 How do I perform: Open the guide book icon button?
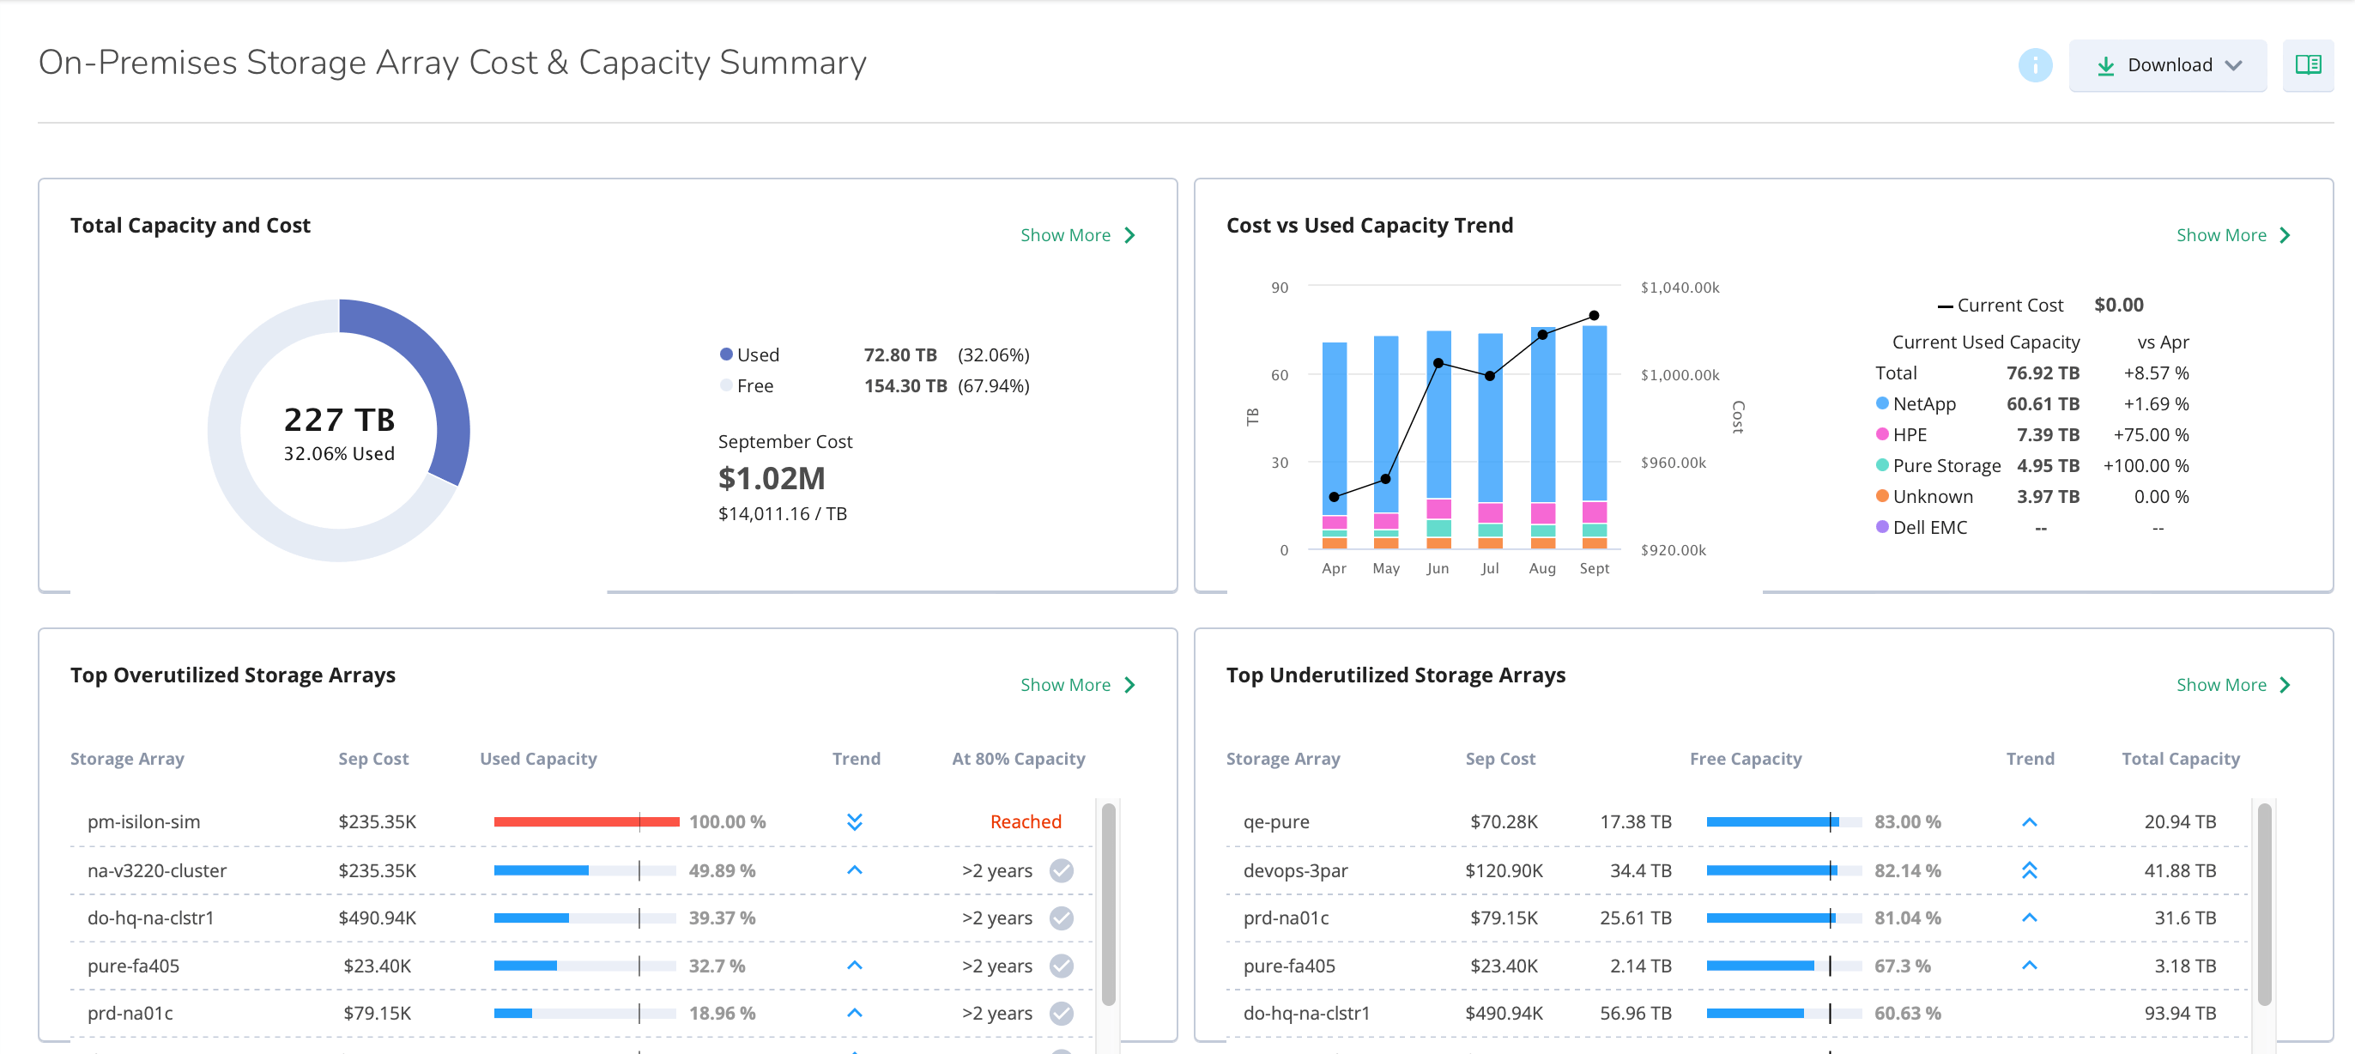coord(2308,65)
